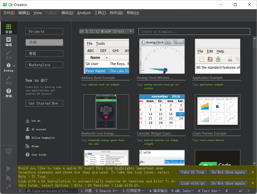The width and height of the screenshot is (257, 194).
Task: Open the Analog Clock Window thumbnail
Action: pos(162,56)
